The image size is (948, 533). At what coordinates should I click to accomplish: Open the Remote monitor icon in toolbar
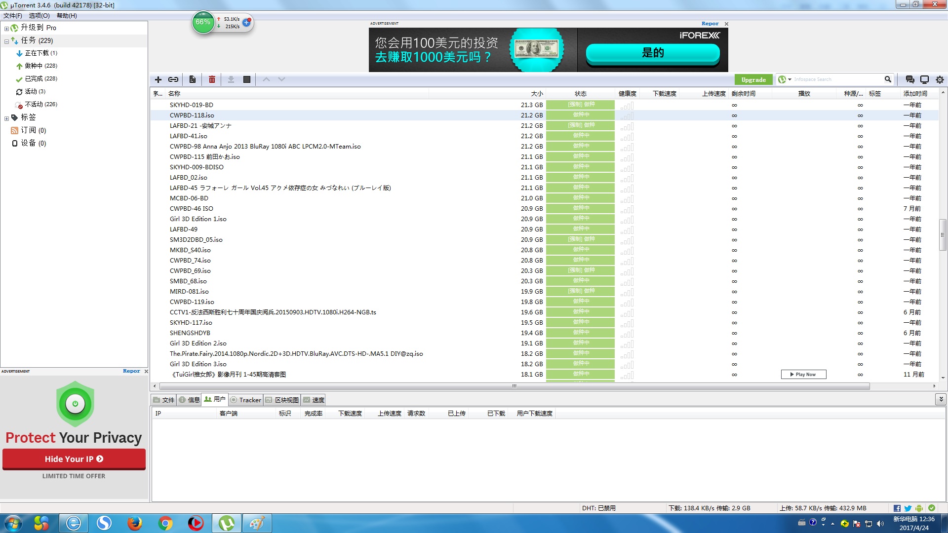coord(924,79)
